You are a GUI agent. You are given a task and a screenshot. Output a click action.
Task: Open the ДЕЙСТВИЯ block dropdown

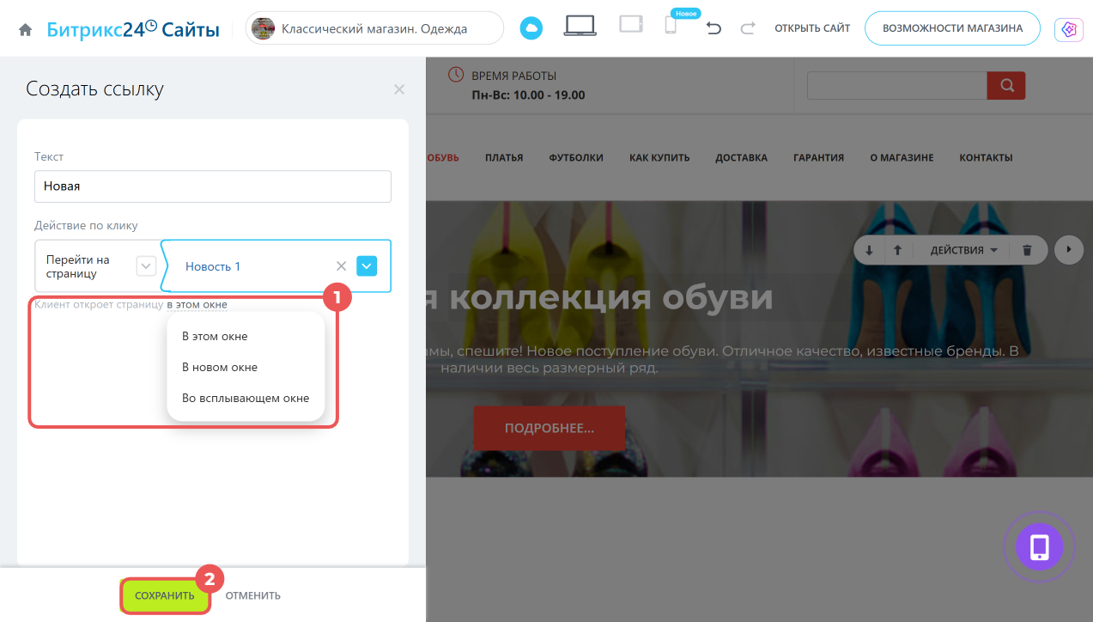[x=964, y=250]
